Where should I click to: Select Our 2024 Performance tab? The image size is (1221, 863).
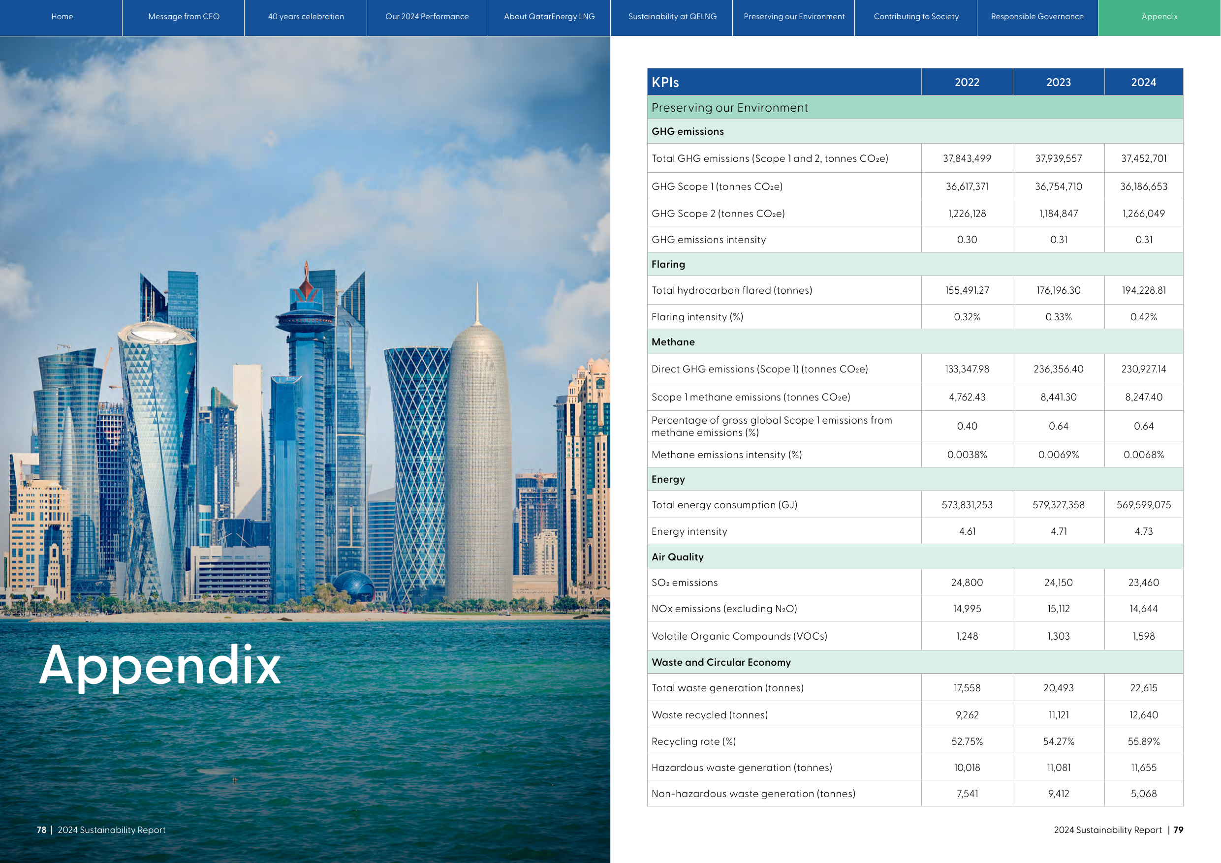coord(427,17)
